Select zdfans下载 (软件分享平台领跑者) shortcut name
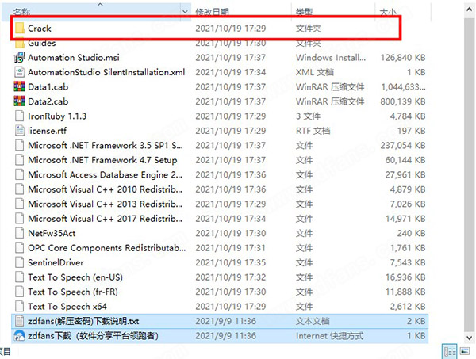Image resolution: width=476 pixels, height=359 pixels. [x=93, y=336]
